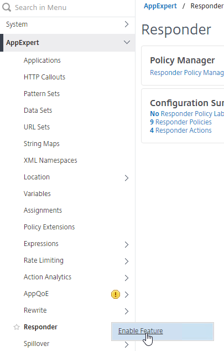Image resolution: width=224 pixels, height=351 pixels.
Task: Go to Data Sets
Action: point(38,111)
